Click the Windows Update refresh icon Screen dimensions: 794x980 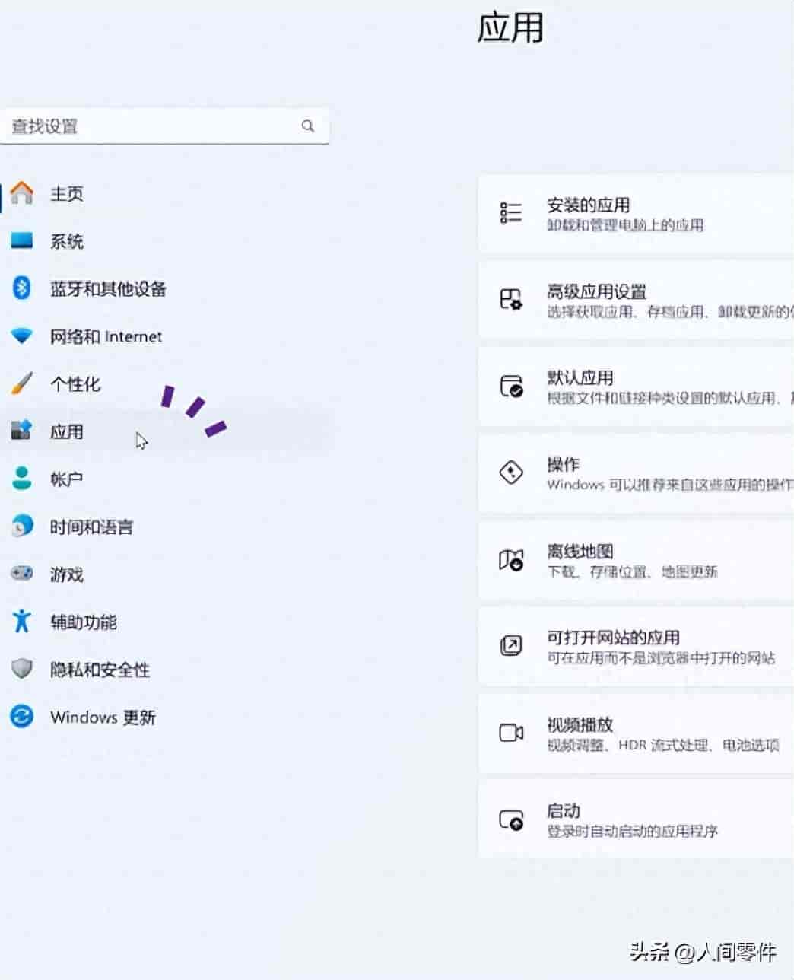click(x=22, y=716)
